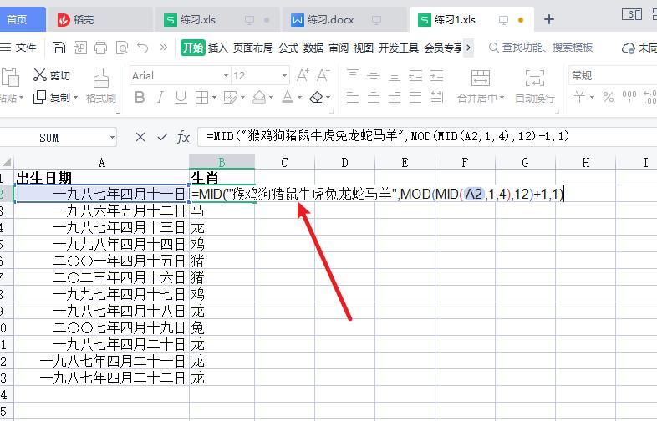
Task: Open Print Preview icon
Action: point(122,48)
